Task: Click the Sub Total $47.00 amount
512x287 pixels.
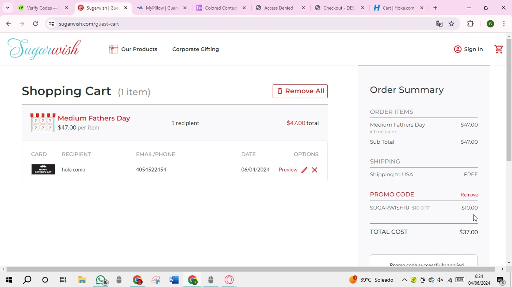Action: point(469,142)
